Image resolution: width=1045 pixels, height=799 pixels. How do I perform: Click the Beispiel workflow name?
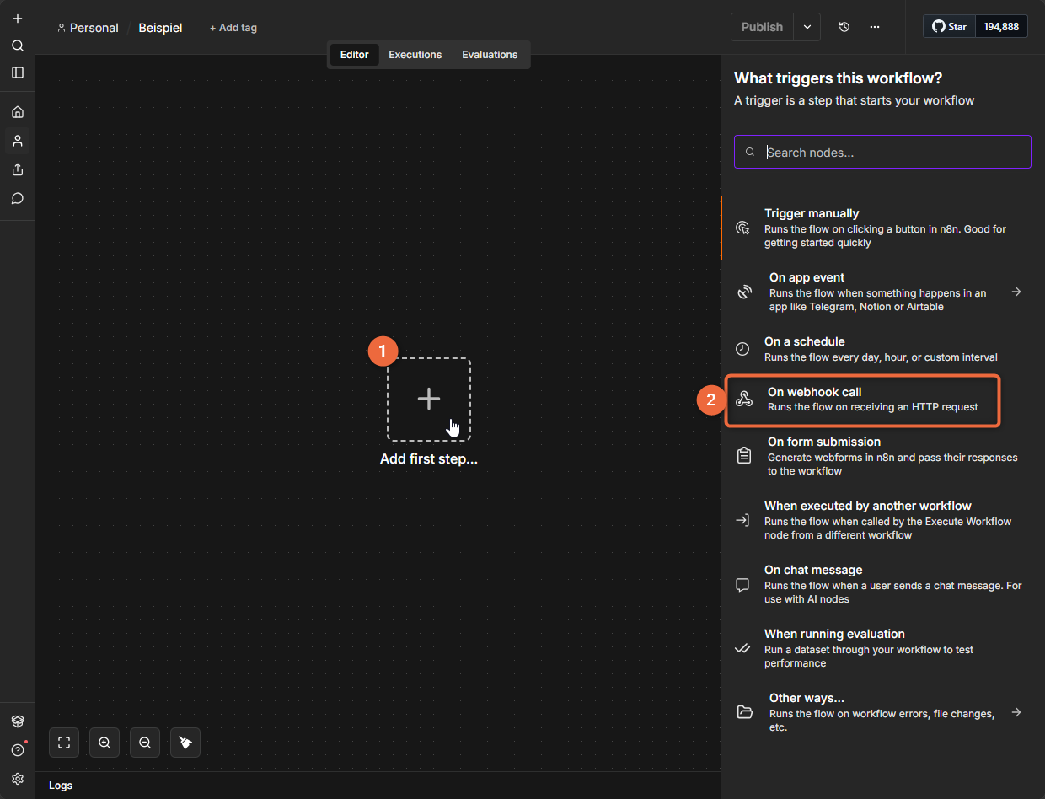pyautogui.click(x=160, y=28)
